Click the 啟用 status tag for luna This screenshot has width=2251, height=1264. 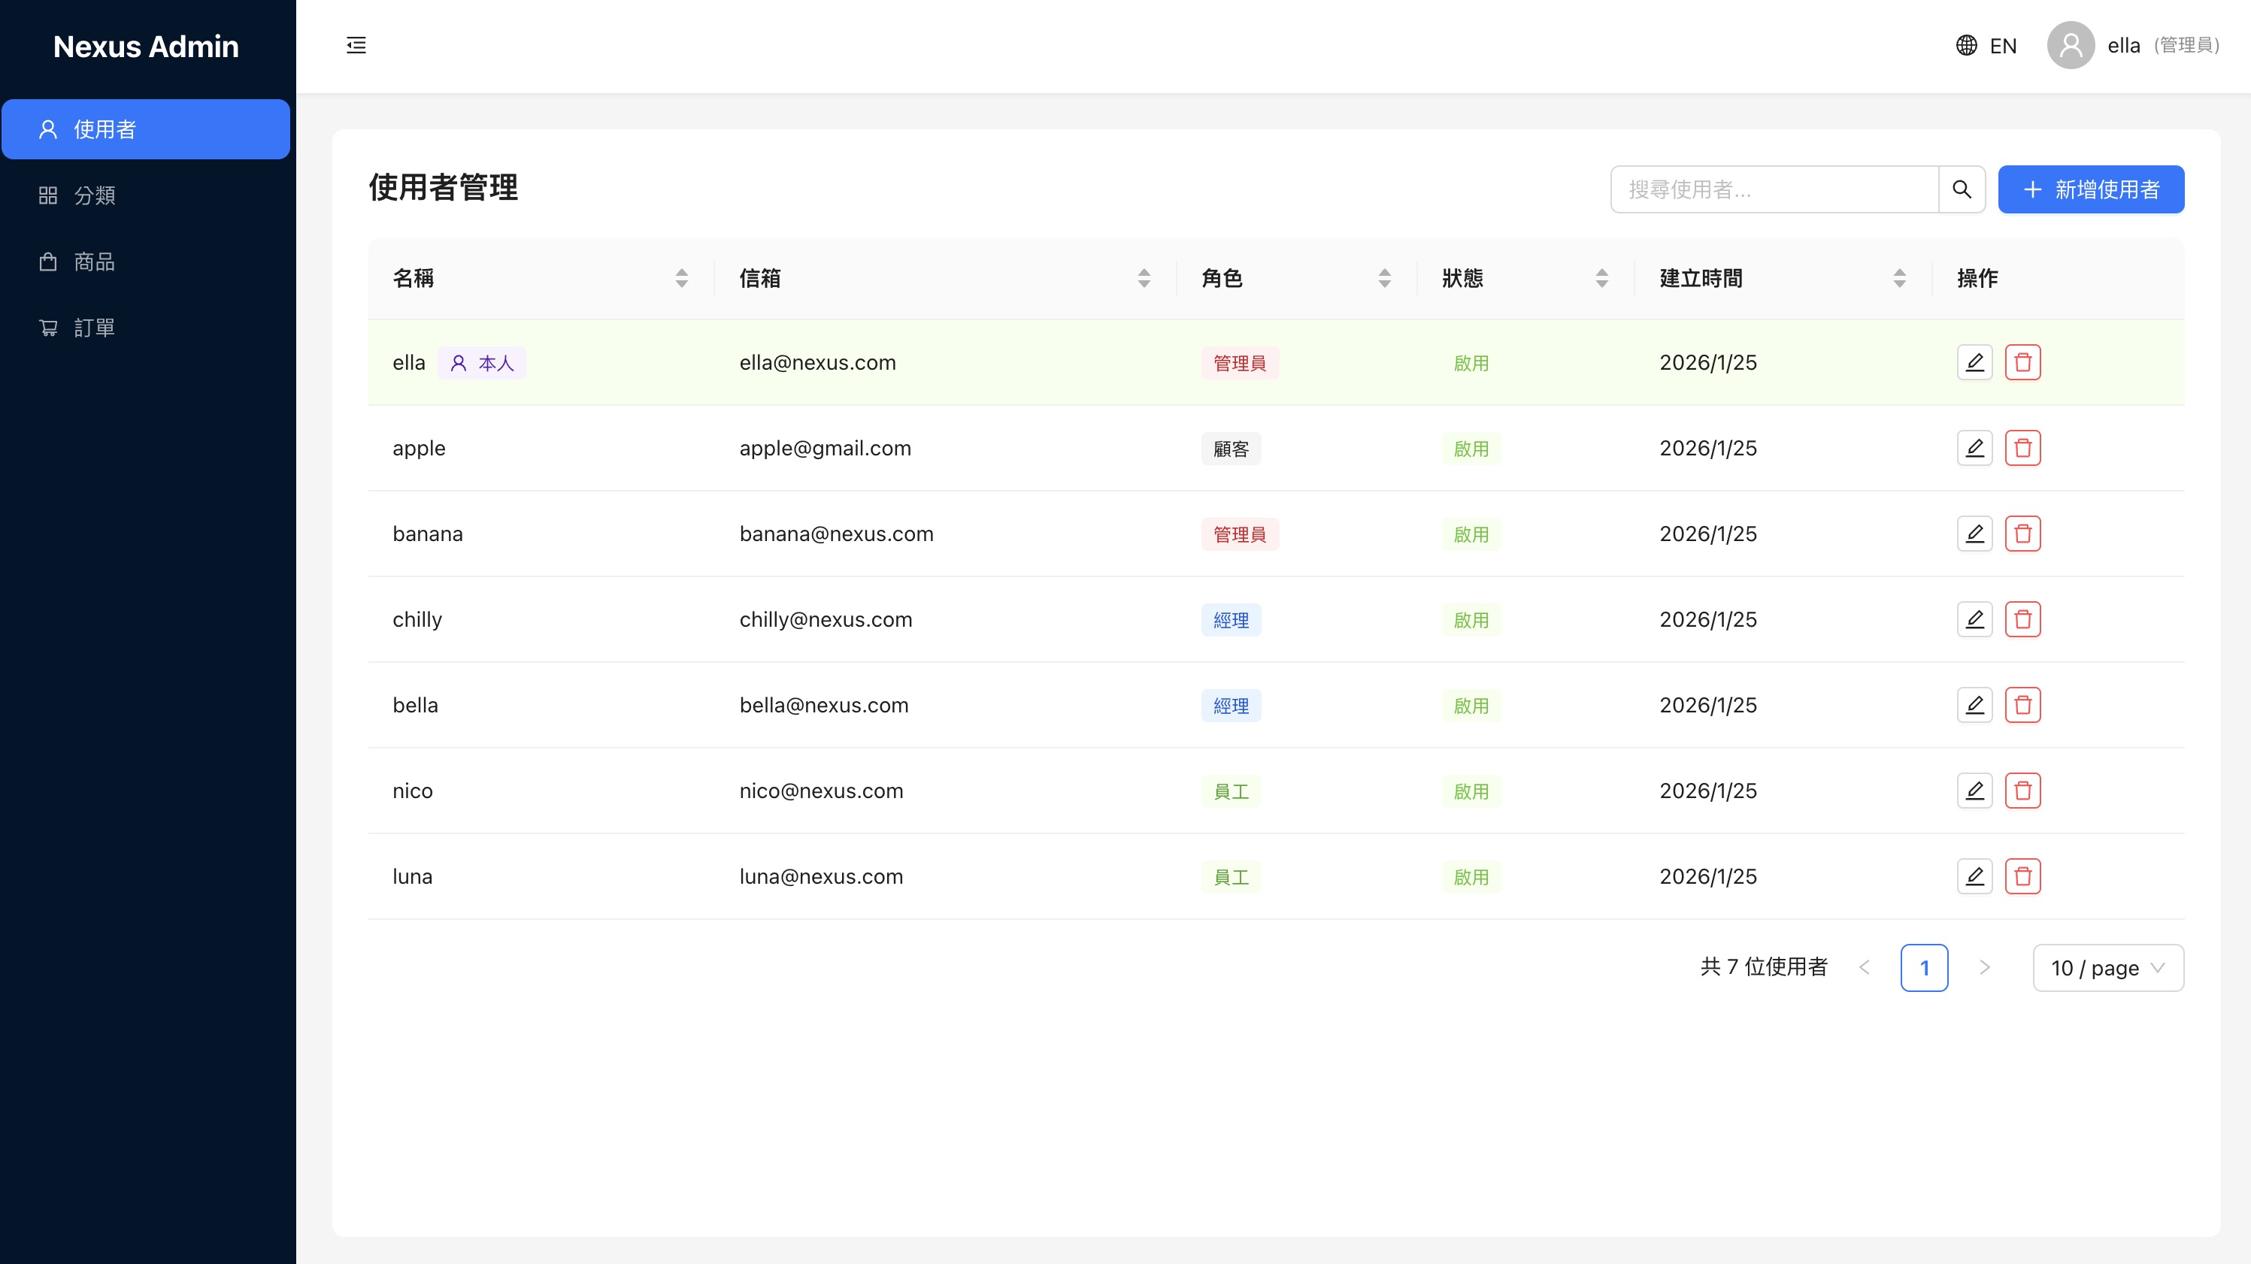point(1471,877)
